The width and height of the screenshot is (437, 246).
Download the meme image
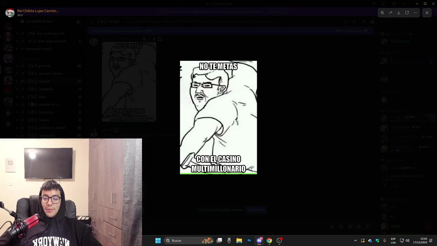399,13
